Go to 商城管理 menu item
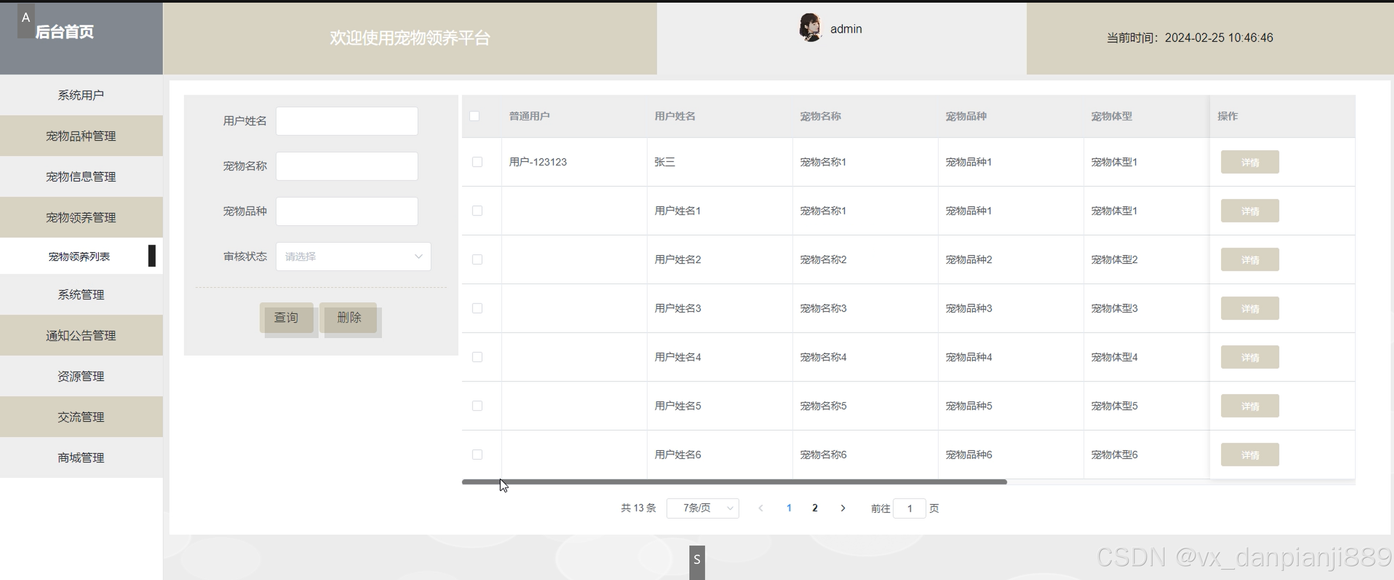This screenshot has height=580, width=1394. tap(81, 458)
